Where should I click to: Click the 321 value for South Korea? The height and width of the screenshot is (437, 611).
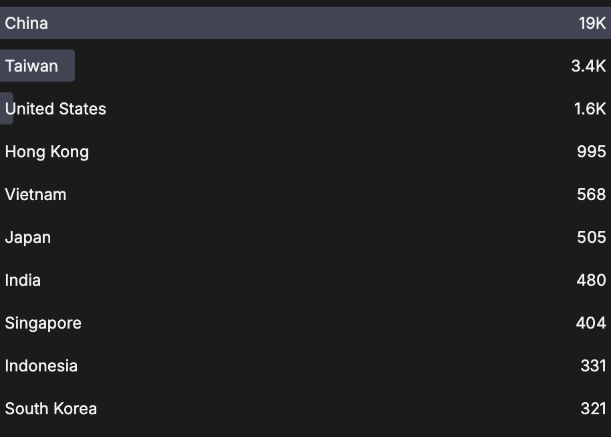[x=593, y=409]
